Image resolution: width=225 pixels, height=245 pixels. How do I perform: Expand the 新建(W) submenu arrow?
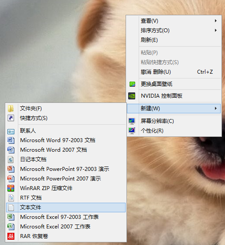click(216, 108)
